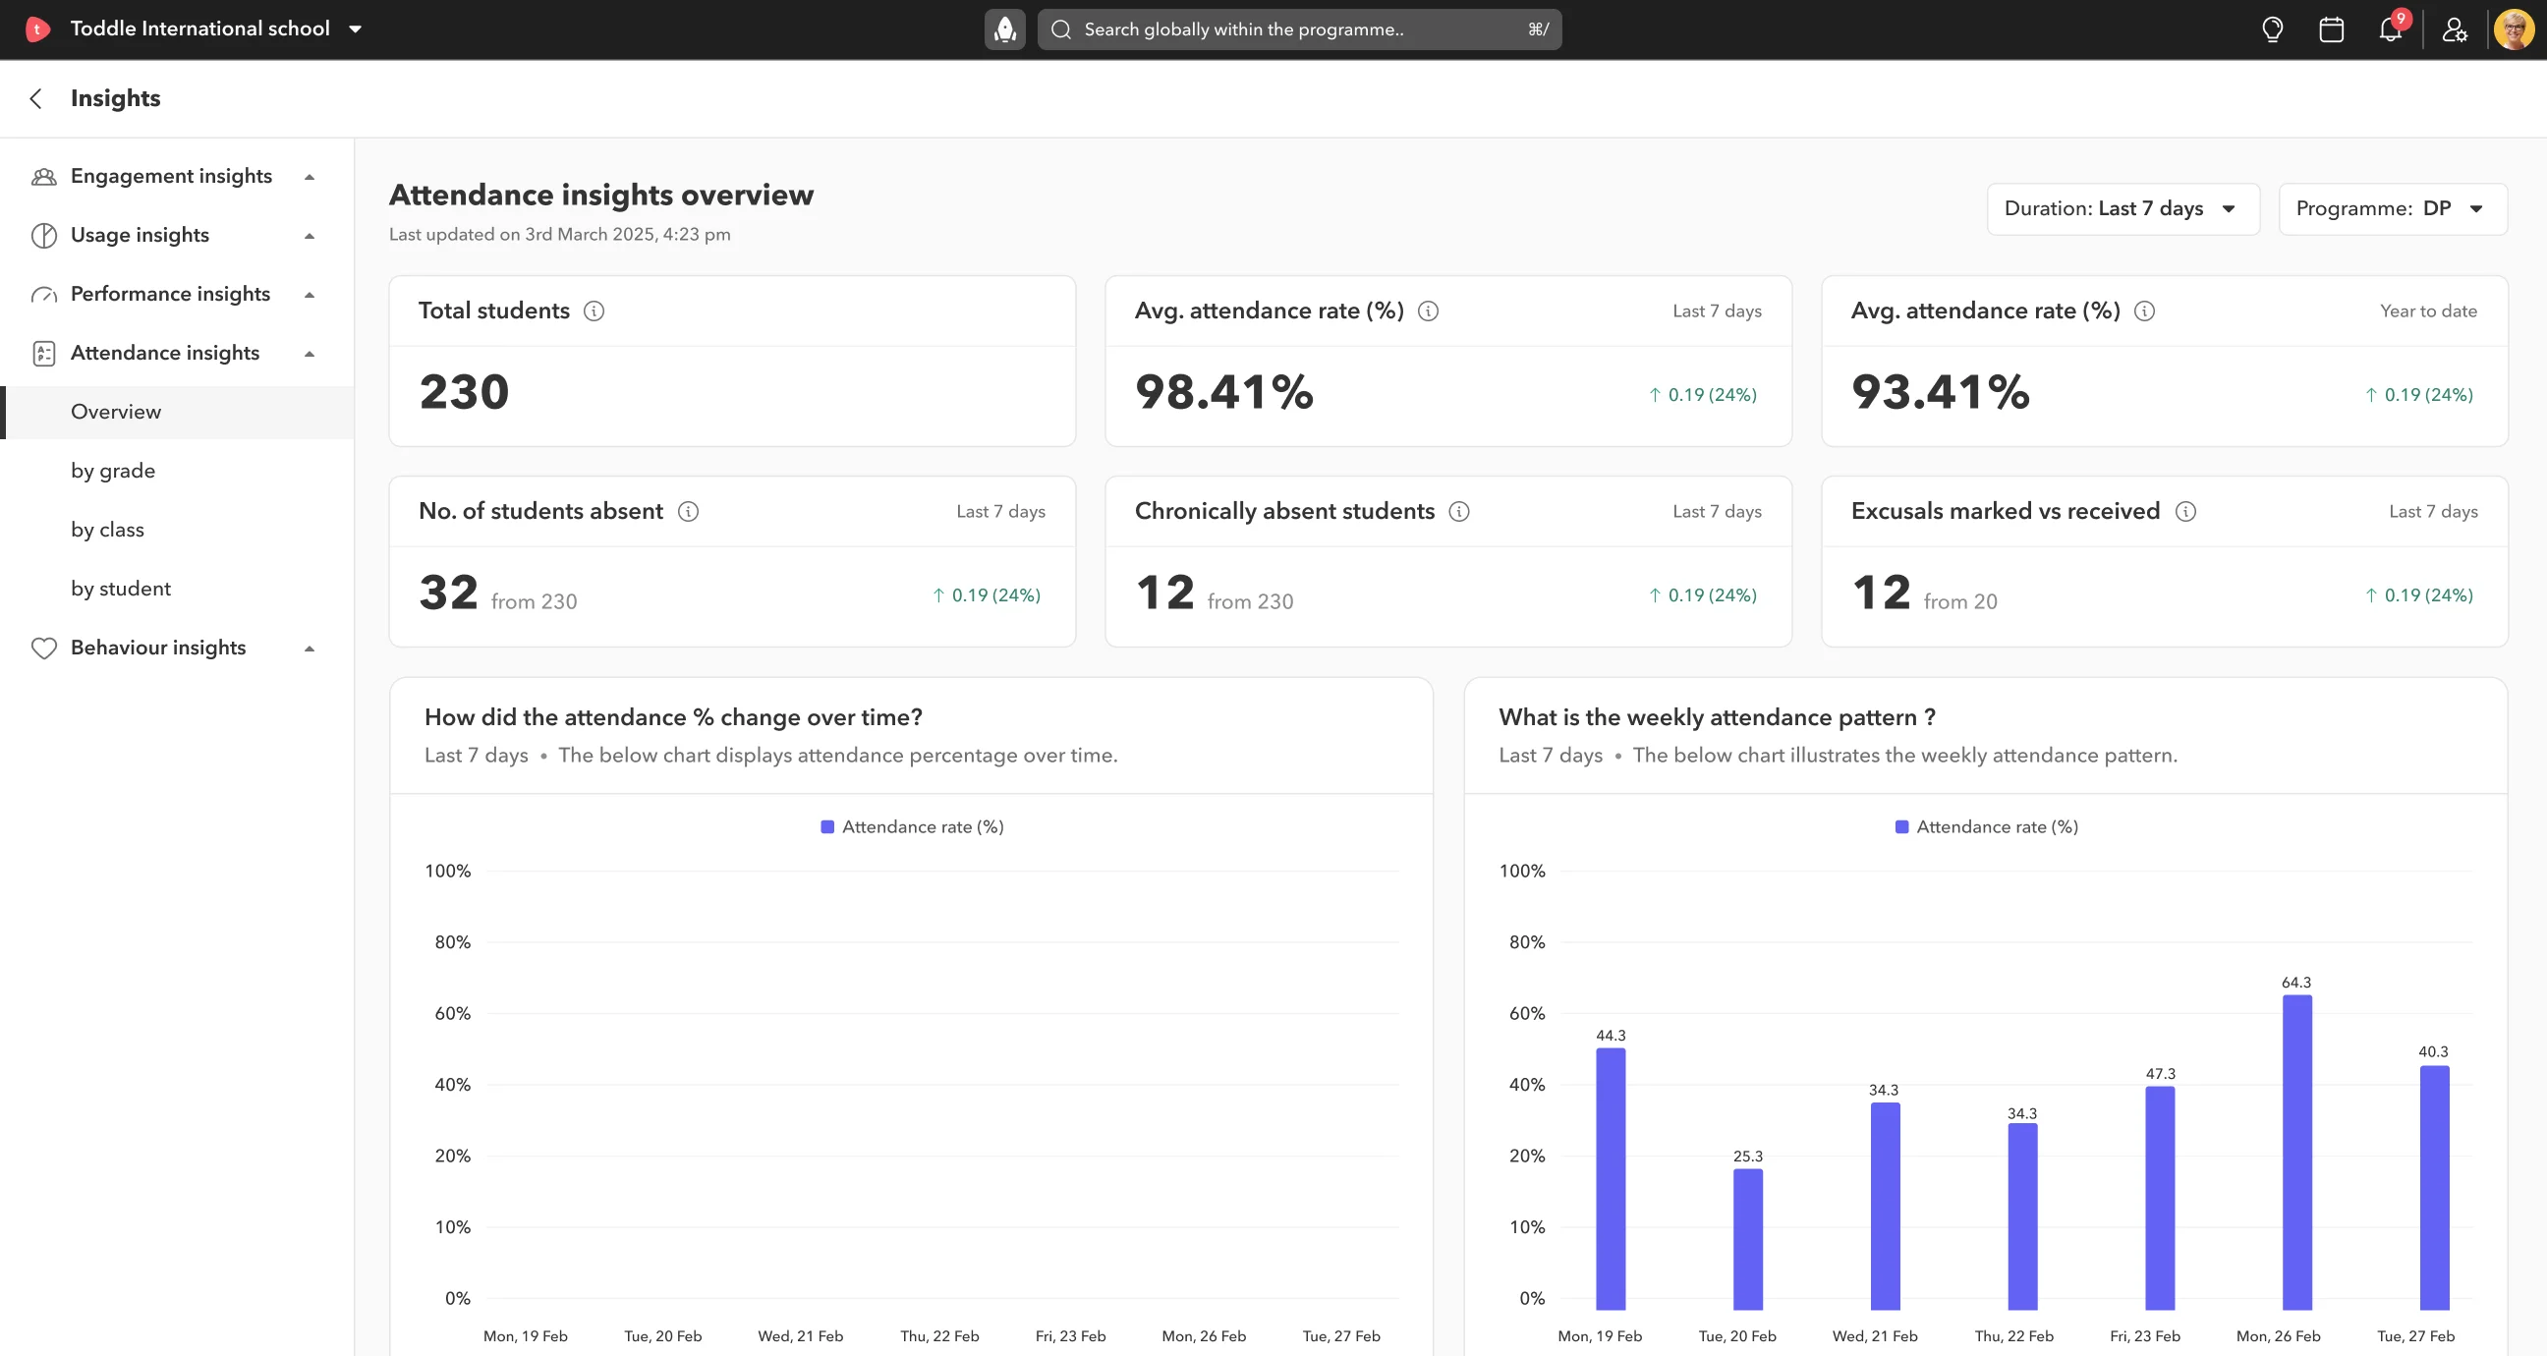Click the global programme search field
The width and height of the screenshot is (2547, 1356).
pyautogui.click(x=1299, y=29)
